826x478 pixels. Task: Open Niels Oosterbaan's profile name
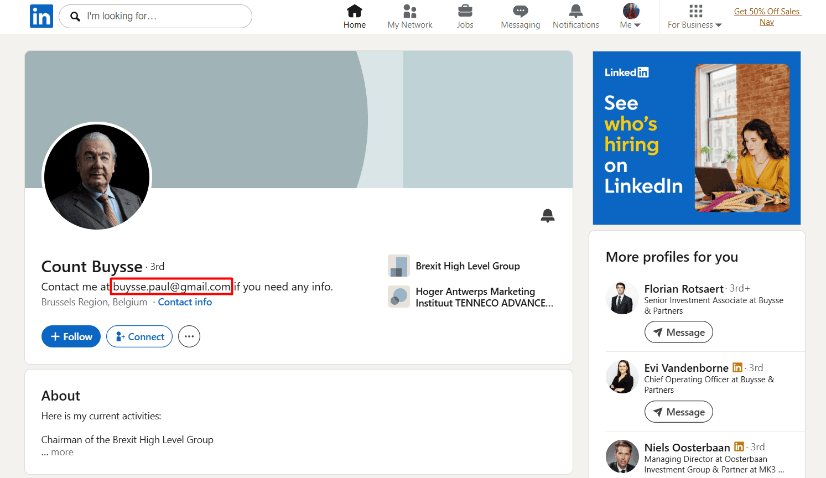click(687, 448)
